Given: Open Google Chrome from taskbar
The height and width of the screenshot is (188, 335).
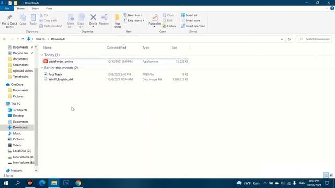Looking at the screenshot, I should [78, 183].
